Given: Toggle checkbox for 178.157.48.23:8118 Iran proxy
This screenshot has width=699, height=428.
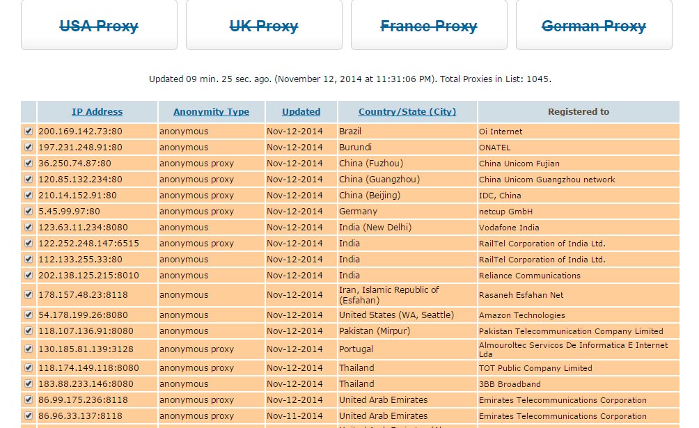Looking at the screenshot, I should tap(29, 294).
